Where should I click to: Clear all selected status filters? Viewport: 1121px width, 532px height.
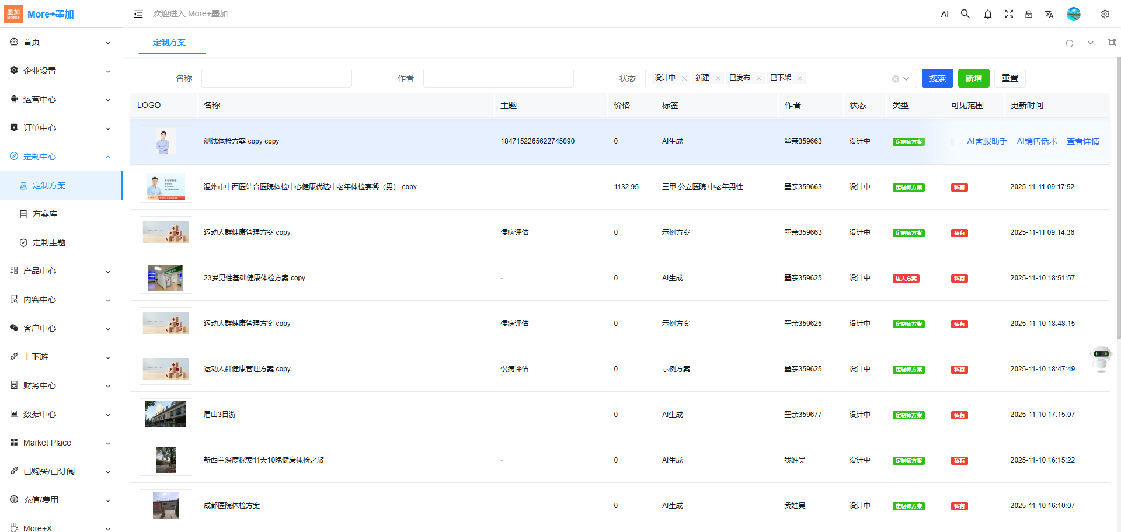point(895,79)
